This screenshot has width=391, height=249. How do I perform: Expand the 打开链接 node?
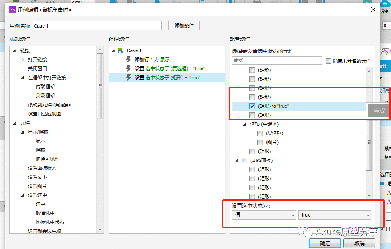[23, 59]
